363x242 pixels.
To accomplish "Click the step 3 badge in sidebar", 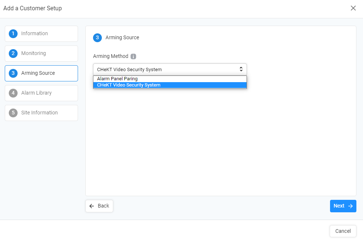I will tap(13, 73).
